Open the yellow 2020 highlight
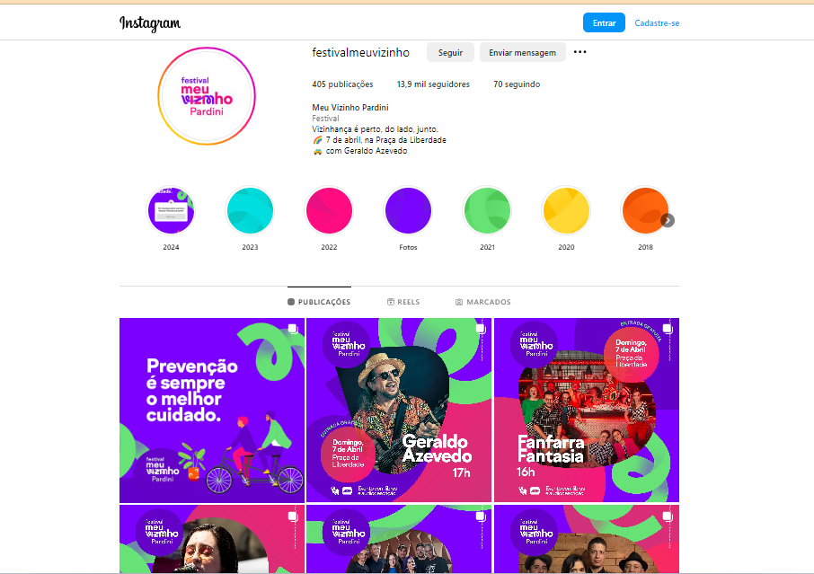Image resolution: width=814 pixels, height=574 pixels. point(566,211)
